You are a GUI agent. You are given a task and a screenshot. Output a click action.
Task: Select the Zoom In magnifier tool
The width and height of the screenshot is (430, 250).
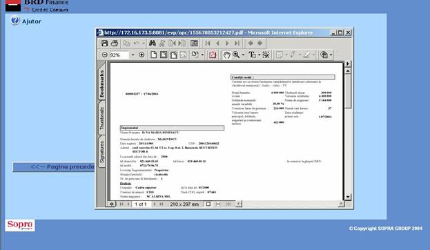click(236, 55)
